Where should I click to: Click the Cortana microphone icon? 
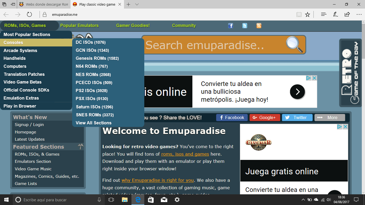click(99, 200)
